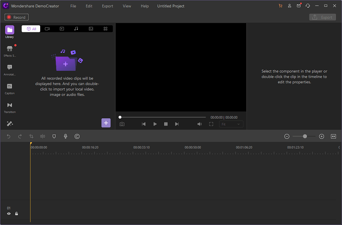Click the 00:01:06:20 ruler mark

(x=244, y=147)
